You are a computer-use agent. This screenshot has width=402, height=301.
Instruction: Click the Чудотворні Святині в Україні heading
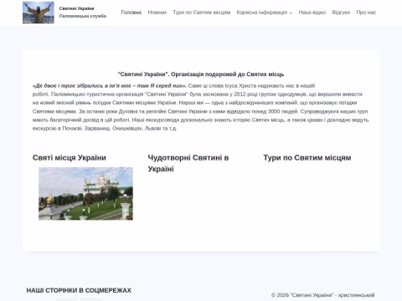tap(188, 163)
